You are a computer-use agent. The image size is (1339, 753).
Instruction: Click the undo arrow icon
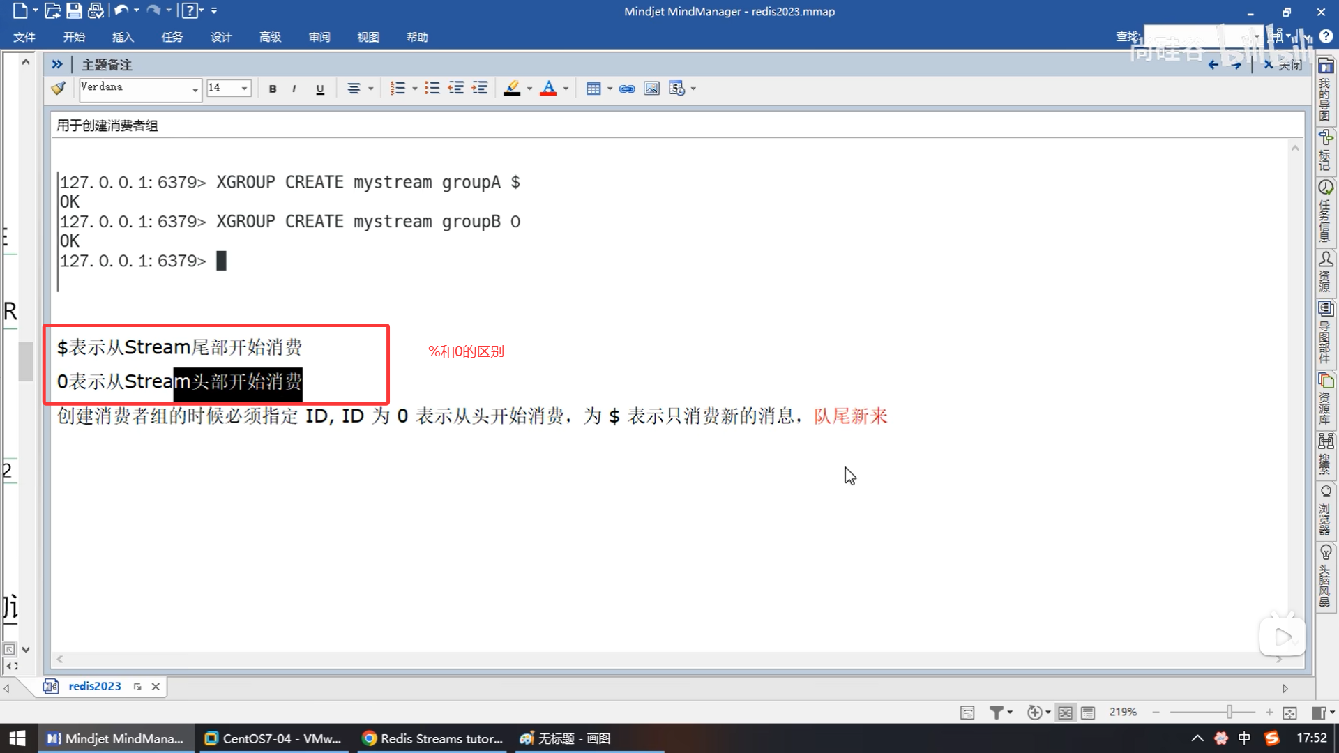pyautogui.click(x=121, y=11)
